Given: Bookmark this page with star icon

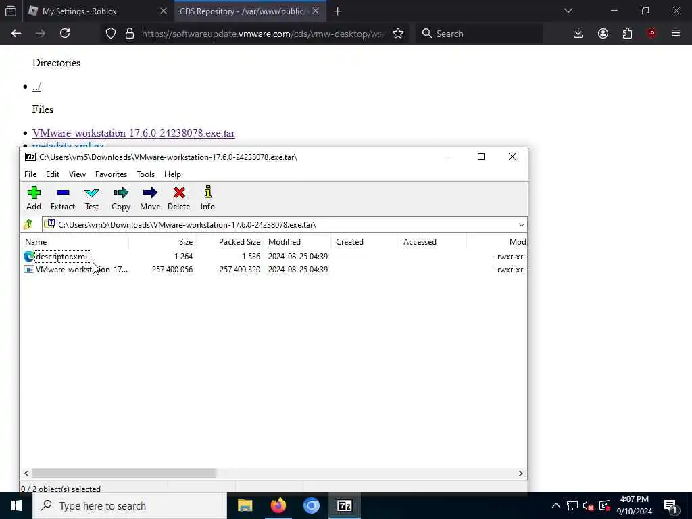Looking at the screenshot, I should point(397,34).
